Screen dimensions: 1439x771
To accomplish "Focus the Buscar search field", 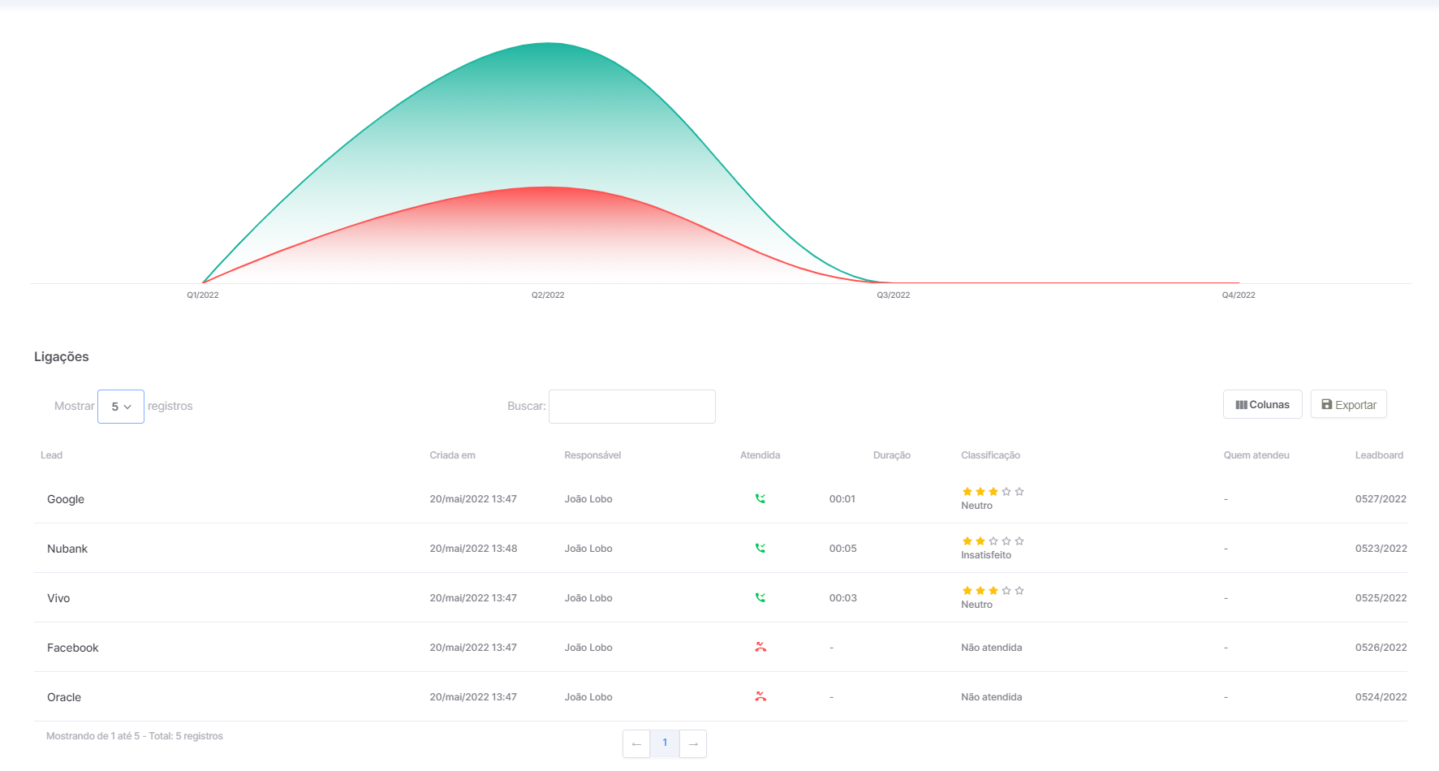I will pos(631,407).
